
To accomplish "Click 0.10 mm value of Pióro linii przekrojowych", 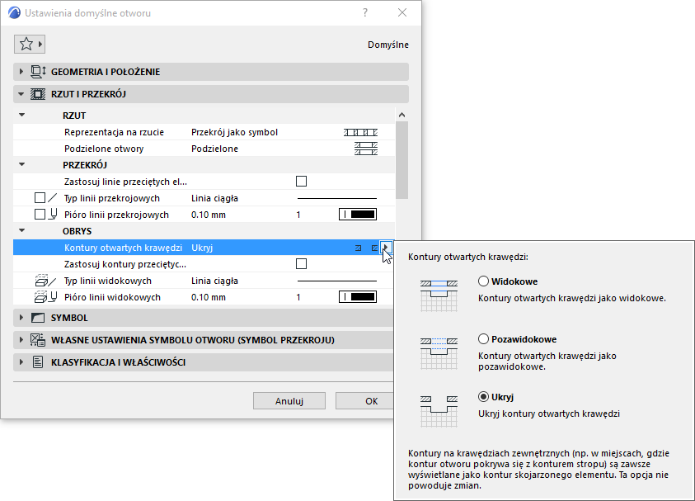I will tap(209, 215).
